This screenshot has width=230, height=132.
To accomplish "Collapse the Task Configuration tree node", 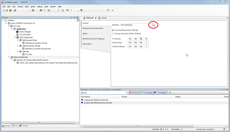I will 15,37.
